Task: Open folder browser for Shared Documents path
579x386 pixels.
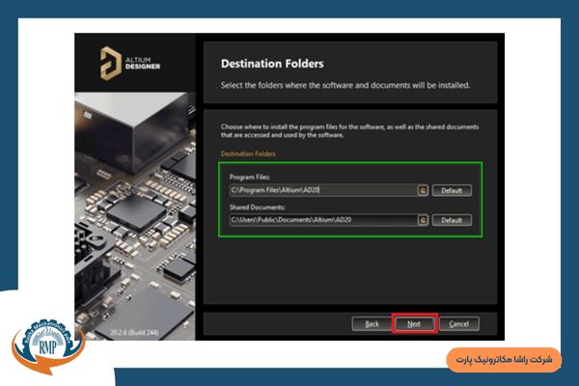Action: tap(422, 220)
